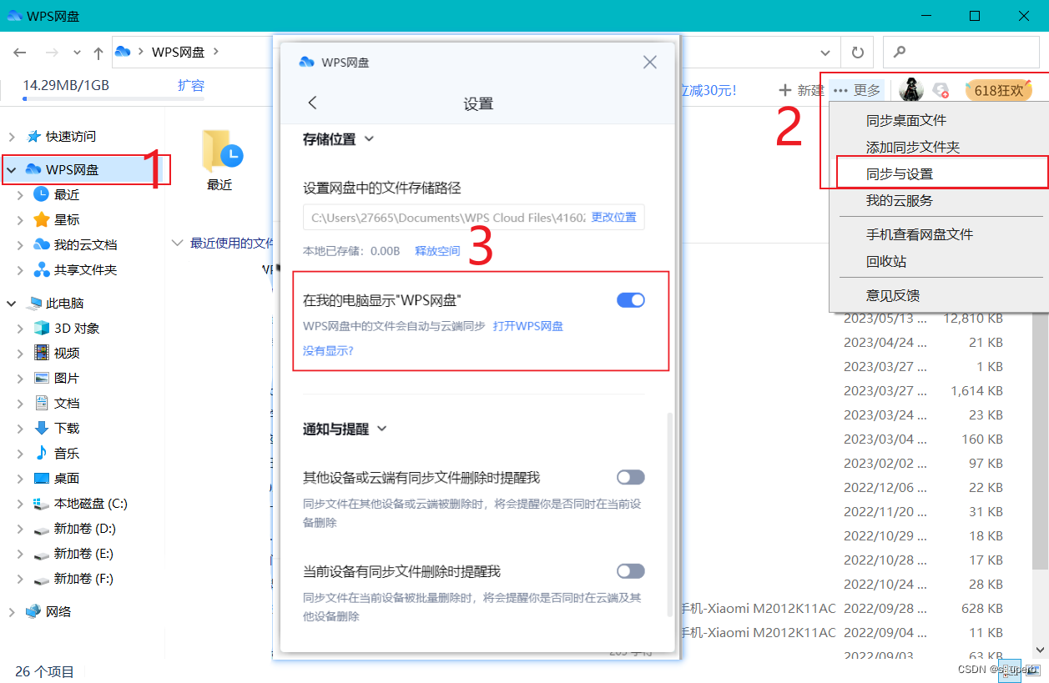Click the 释放空间 link
Screen dimensions: 1049x683
coord(437,251)
